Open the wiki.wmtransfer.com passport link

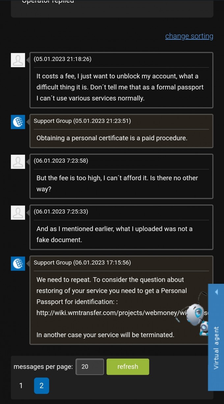tap(122, 313)
